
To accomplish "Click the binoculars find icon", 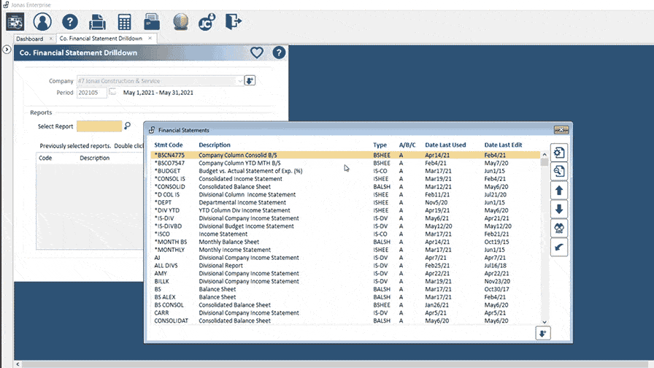I will [x=559, y=229].
